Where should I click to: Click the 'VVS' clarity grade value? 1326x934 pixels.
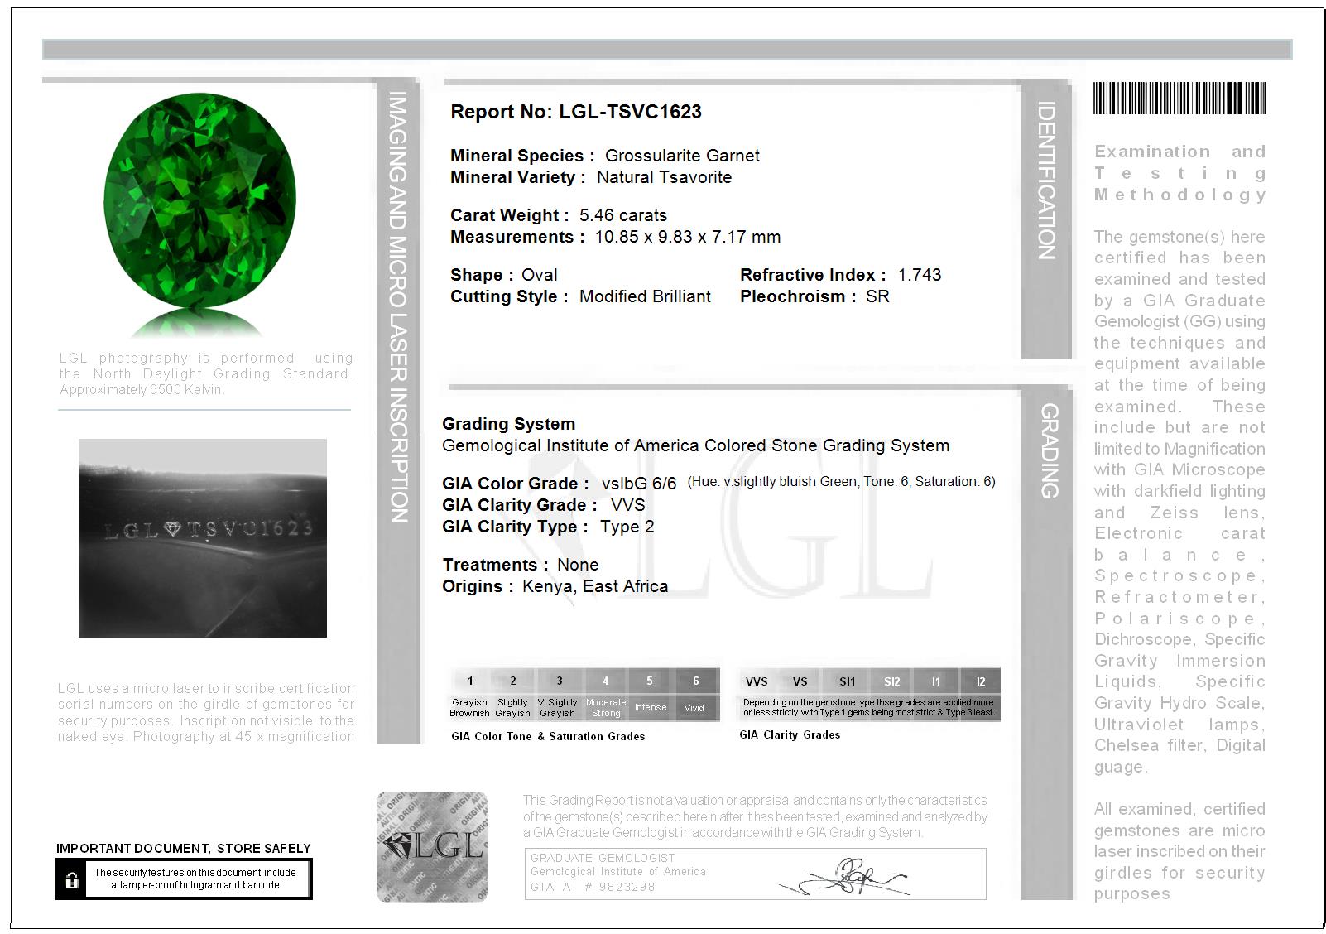pyautogui.click(x=628, y=505)
